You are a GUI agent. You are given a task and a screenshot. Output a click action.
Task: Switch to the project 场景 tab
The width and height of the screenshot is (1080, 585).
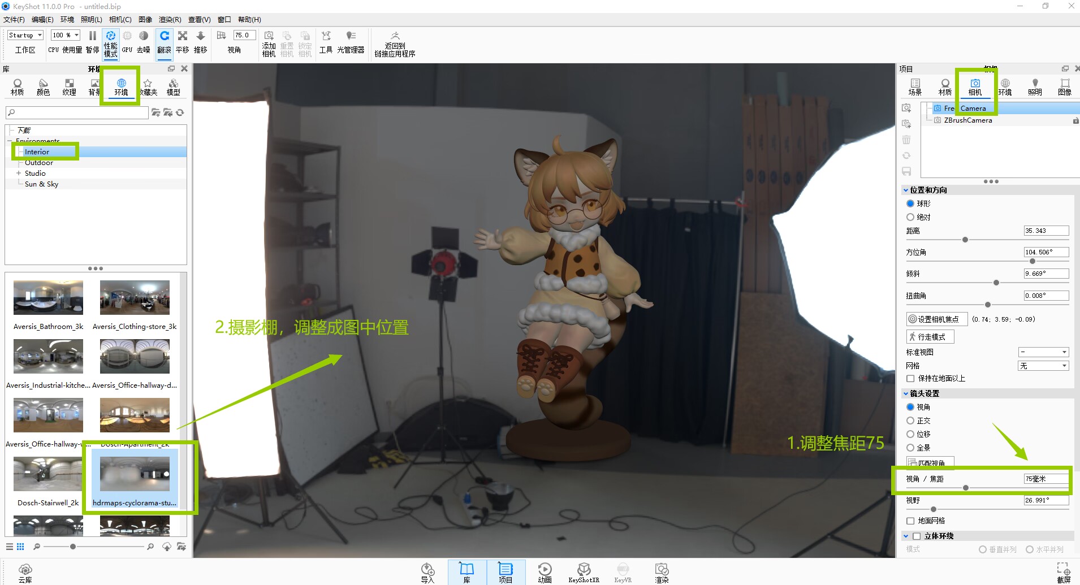[x=915, y=87]
